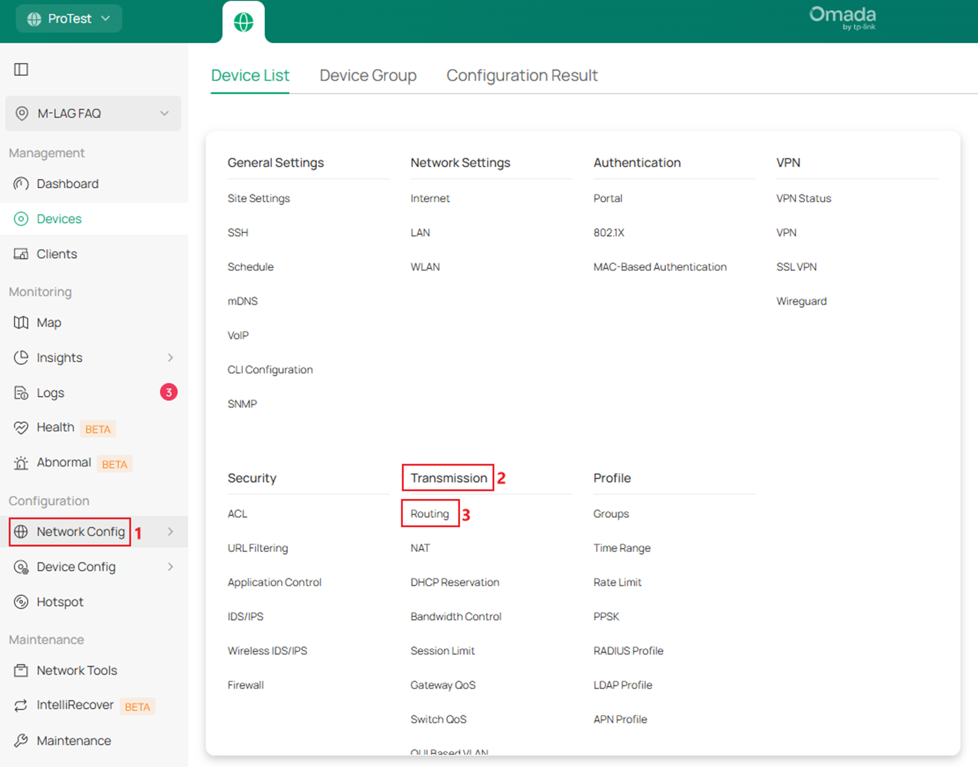Screen dimensions: 978x767
Task: Open the Dashboard page
Action: [x=68, y=183]
